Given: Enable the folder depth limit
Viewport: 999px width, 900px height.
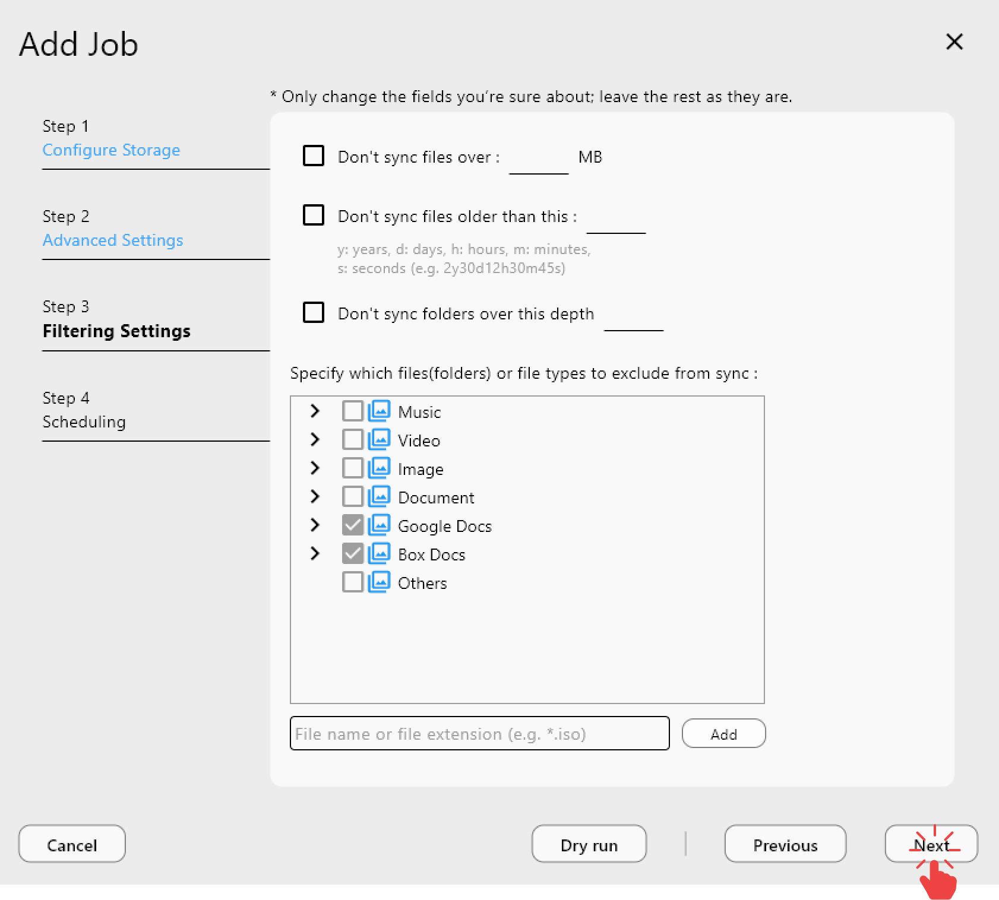Looking at the screenshot, I should pos(313,313).
